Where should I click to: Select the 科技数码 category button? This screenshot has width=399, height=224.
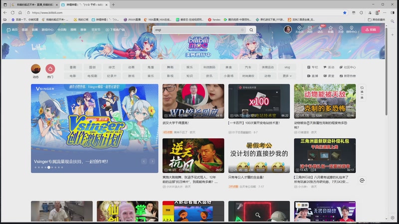[209, 67]
